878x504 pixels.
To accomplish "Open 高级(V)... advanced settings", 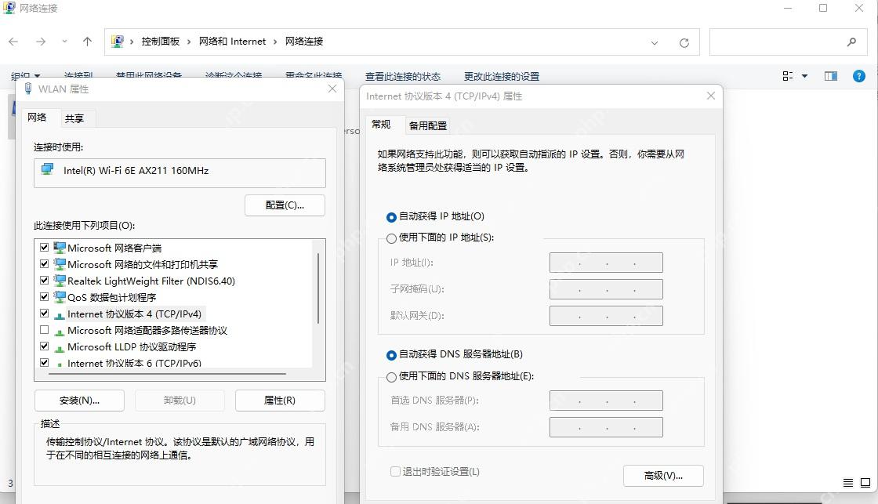I will tap(663, 476).
